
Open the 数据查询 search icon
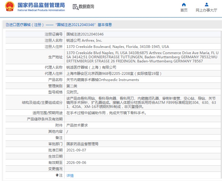(x=75, y=7)
